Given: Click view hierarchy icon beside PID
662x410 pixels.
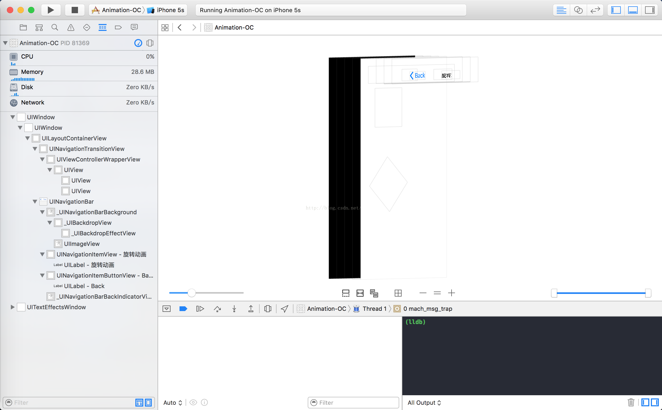Looking at the screenshot, I should coord(150,43).
